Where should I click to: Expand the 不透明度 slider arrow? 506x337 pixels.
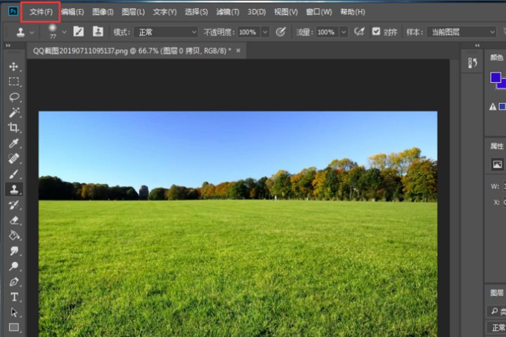(265, 32)
